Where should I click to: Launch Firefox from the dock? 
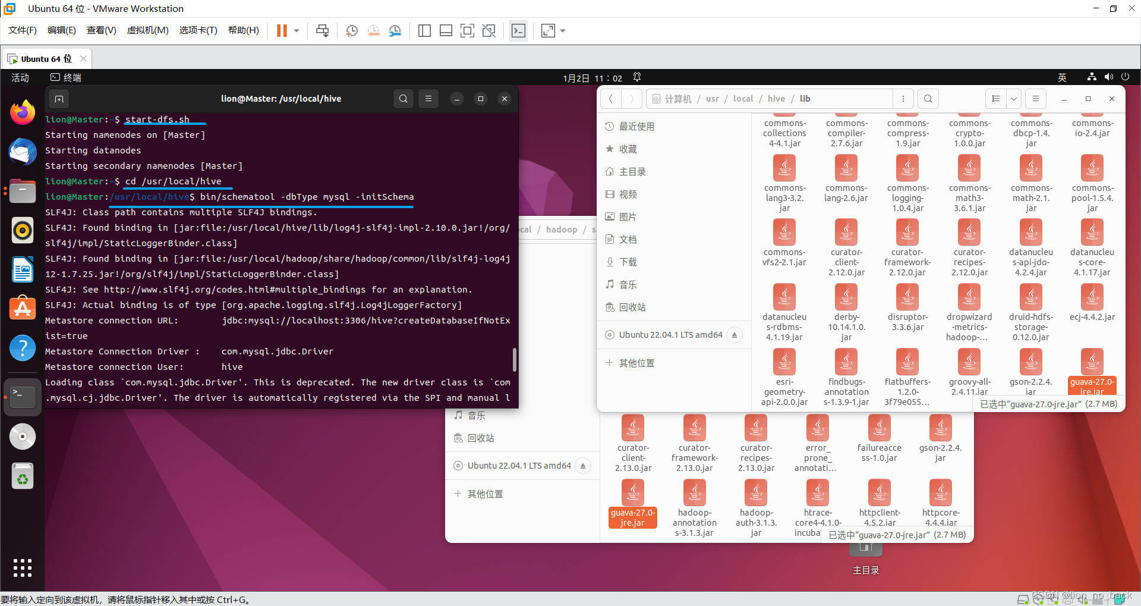pyautogui.click(x=23, y=112)
